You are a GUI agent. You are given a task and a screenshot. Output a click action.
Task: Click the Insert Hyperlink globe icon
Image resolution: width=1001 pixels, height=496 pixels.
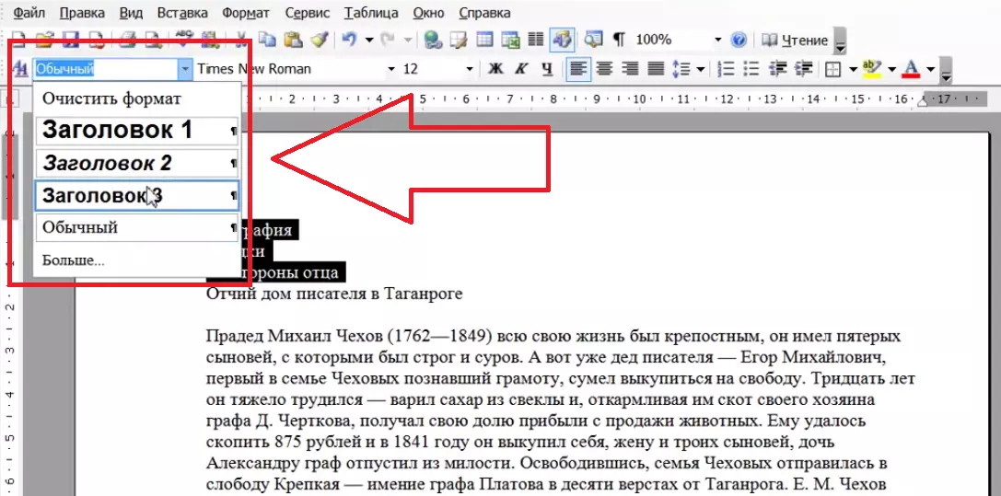click(432, 40)
